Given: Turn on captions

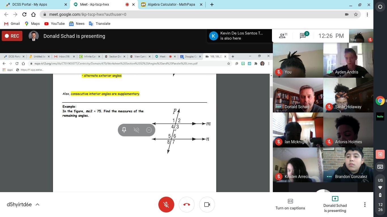Looking at the screenshot, I should 290,205.
